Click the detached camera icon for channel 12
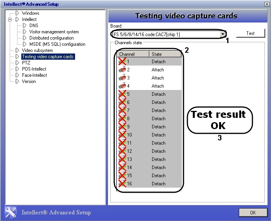The width and height of the screenshot is (271, 221). (x=122, y=151)
